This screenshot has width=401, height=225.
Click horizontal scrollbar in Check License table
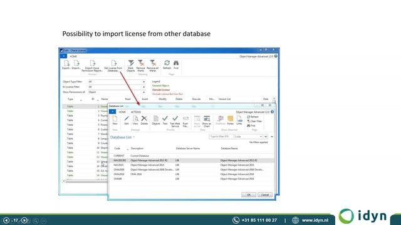click(86, 181)
